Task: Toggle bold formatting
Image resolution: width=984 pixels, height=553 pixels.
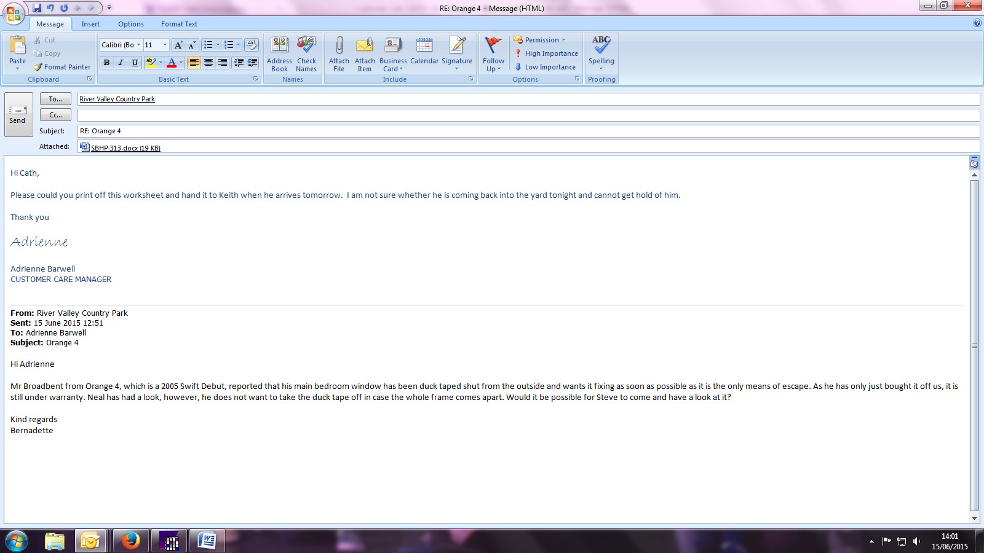Action: (x=107, y=63)
